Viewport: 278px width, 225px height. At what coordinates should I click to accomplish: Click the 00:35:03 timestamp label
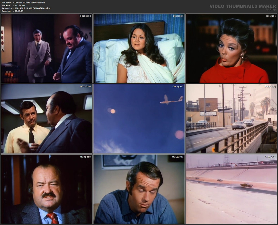point(86,157)
